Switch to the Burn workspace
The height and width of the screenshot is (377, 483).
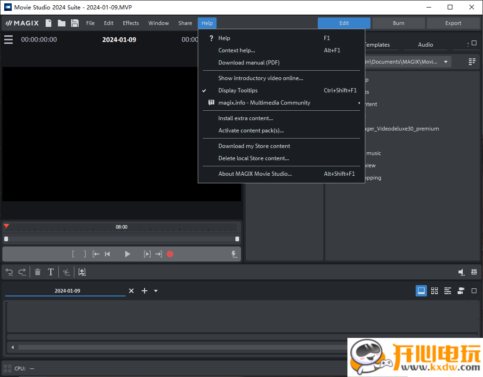point(398,23)
